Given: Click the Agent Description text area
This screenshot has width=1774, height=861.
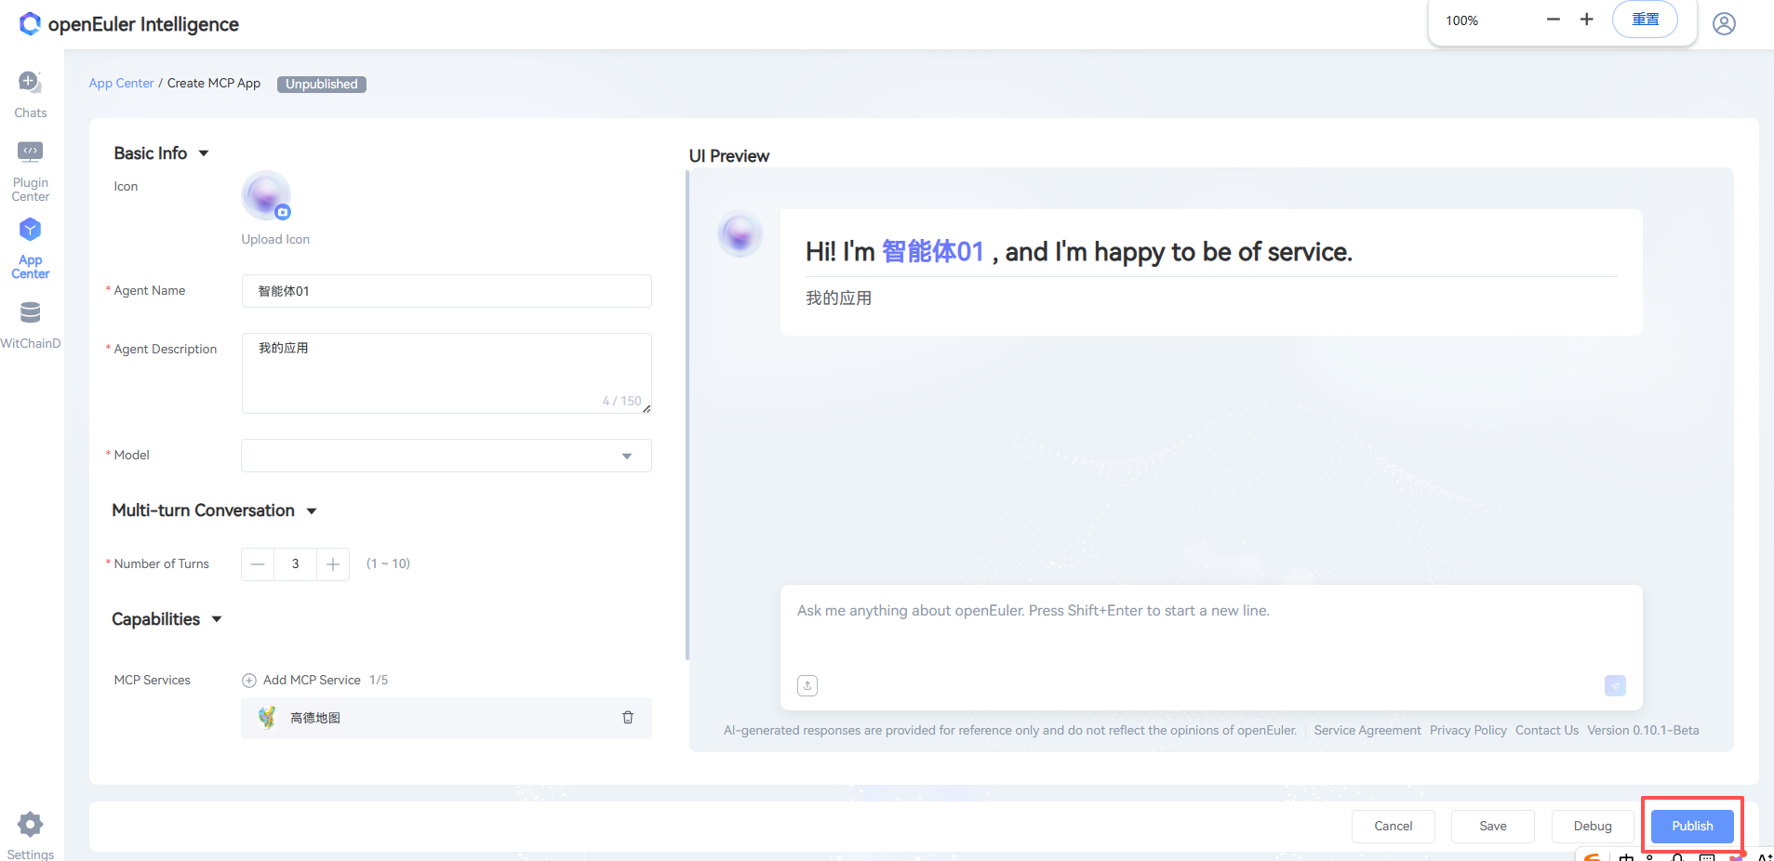Looking at the screenshot, I should coord(447,373).
